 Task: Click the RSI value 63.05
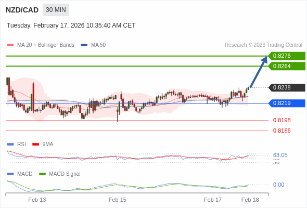pos(280,155)
